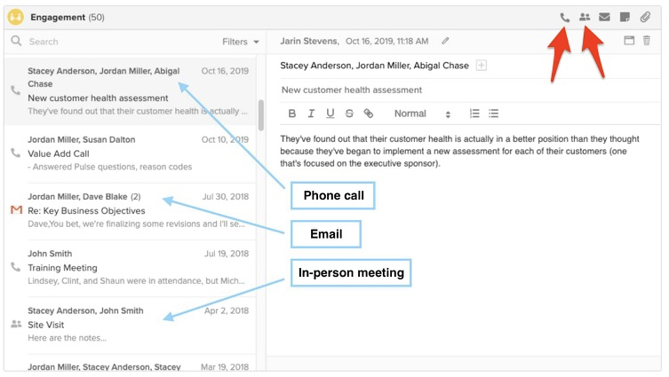The width and height of the screenshot is (669, 377).
Task: Click Jordan Miller, Susan Dalton participants
Action: pos(82,140)
